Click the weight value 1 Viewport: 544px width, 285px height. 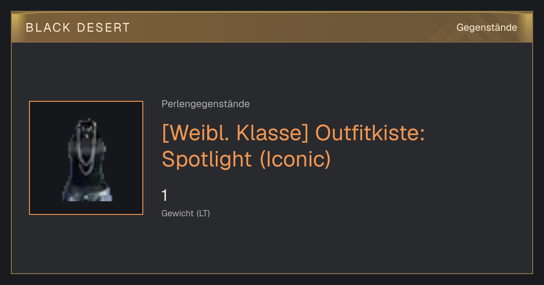165,195
